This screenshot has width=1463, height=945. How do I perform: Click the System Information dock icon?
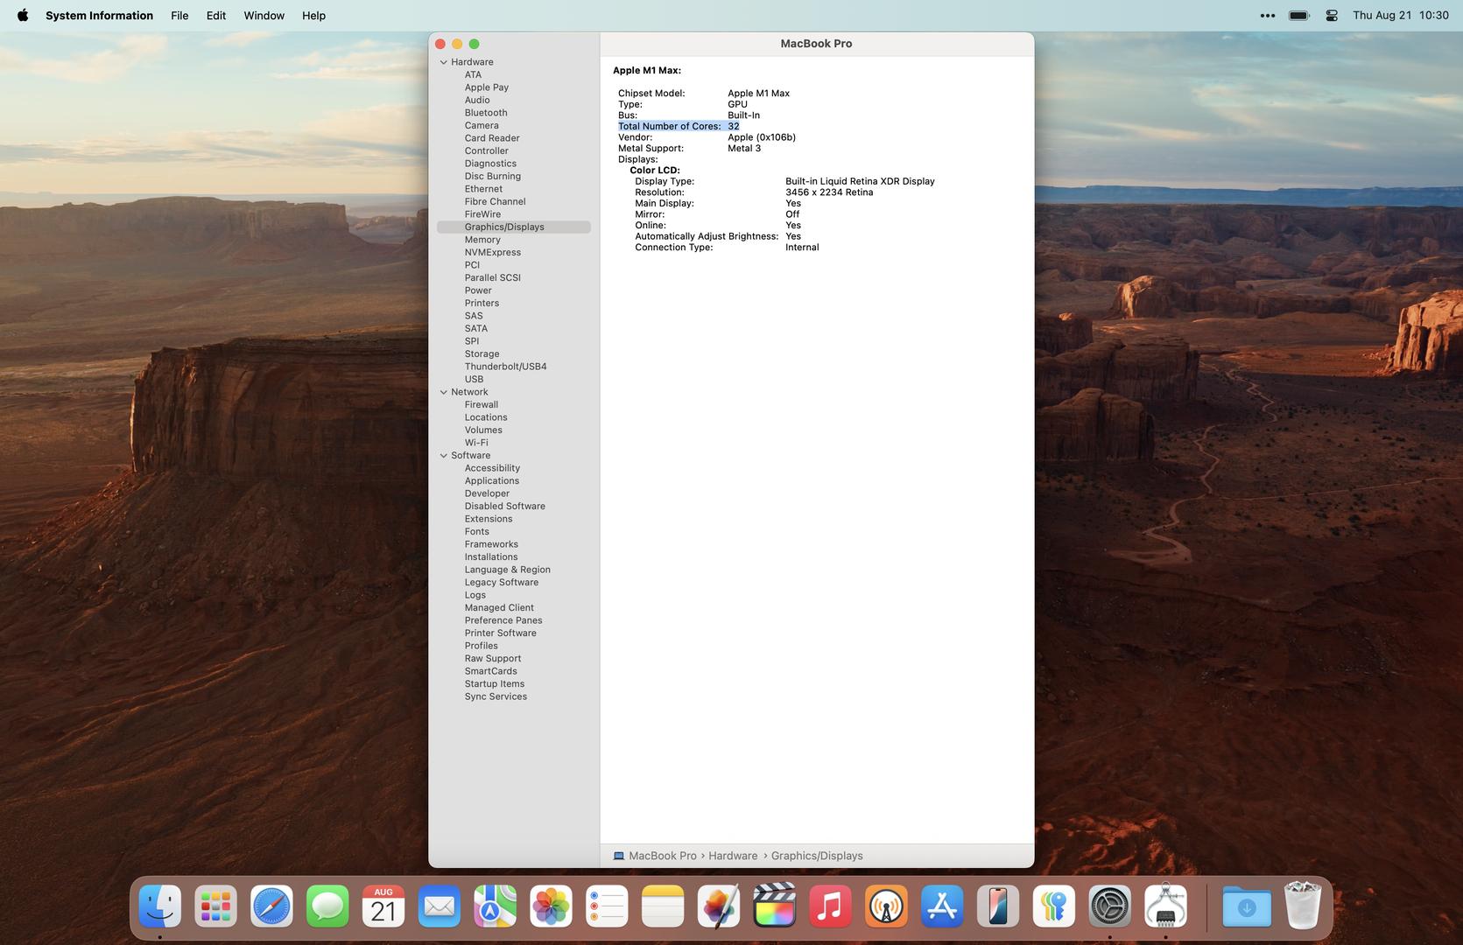point(1165,906)
